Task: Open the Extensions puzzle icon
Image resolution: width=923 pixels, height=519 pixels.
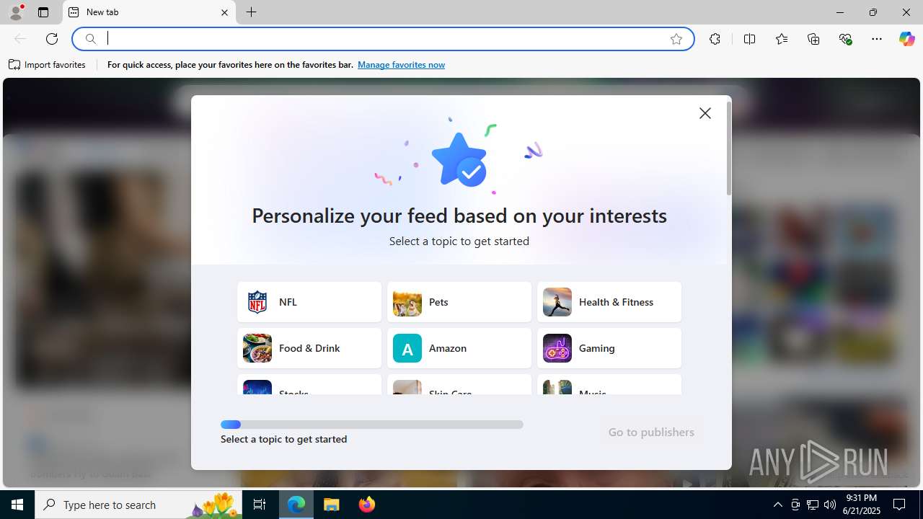Action: [x=715, y=39]
